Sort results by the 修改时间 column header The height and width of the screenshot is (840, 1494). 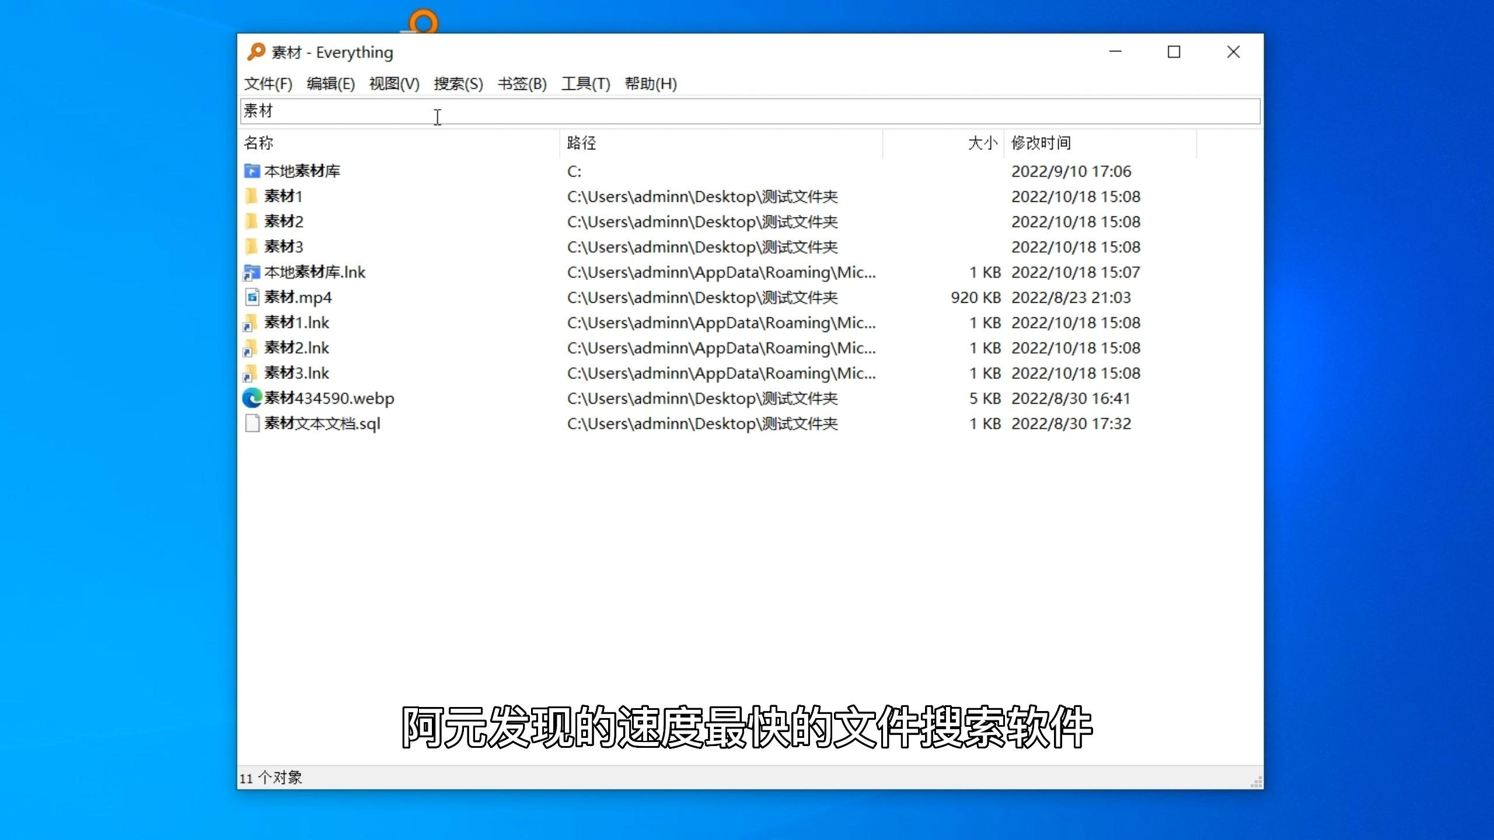point(1100,143)
